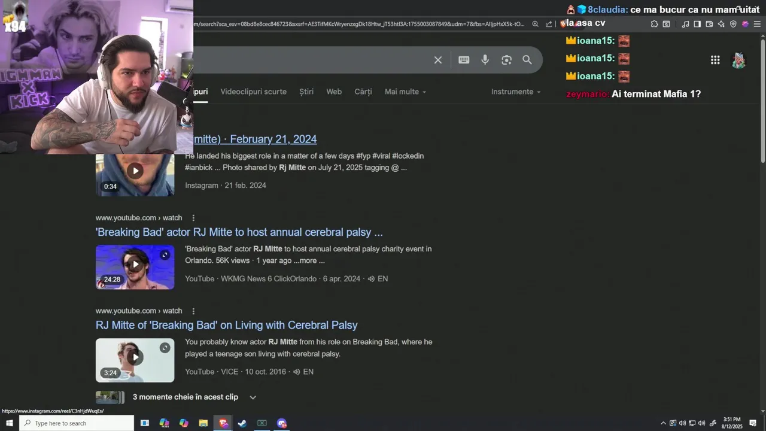766x431 pixels.
Task: Preview icon on VICE video thumbnail
Action: [x=165, y=348]
